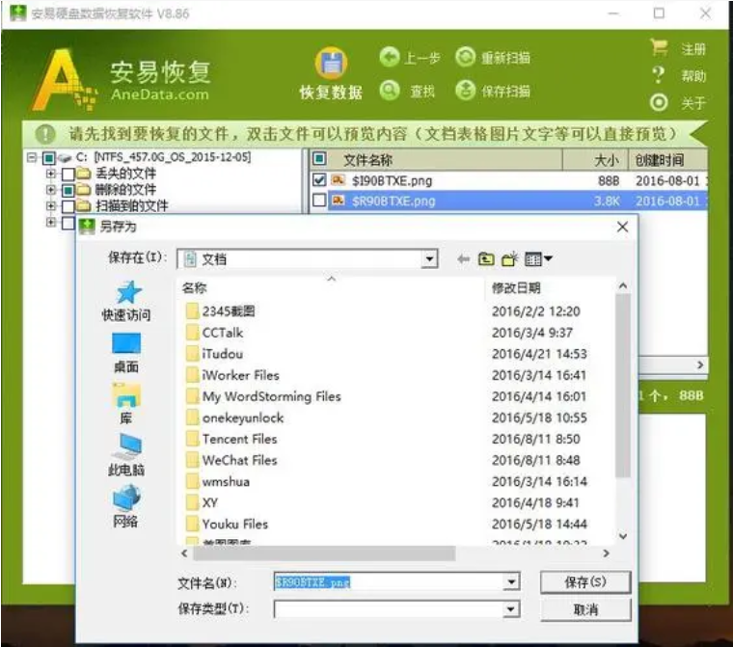Screen dimensions: 733x647
Task: Toggle checkbox for $I90BTXE.png
Action: [x=319, y=180]
